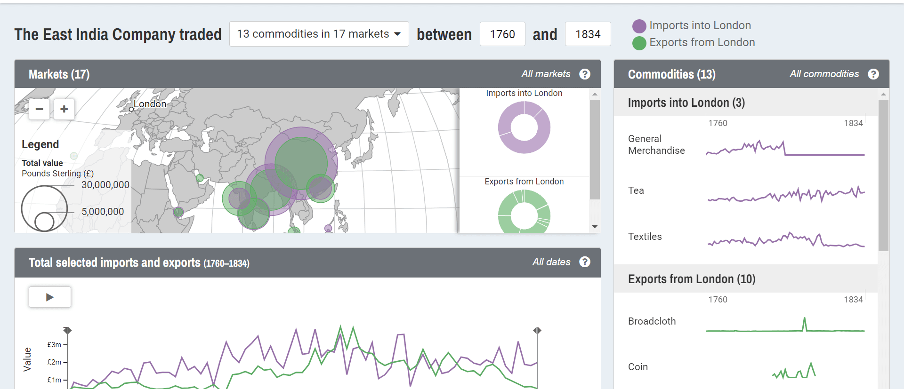
Task: Open help icon in Total selected imports panel
Action: pos(585,262)
